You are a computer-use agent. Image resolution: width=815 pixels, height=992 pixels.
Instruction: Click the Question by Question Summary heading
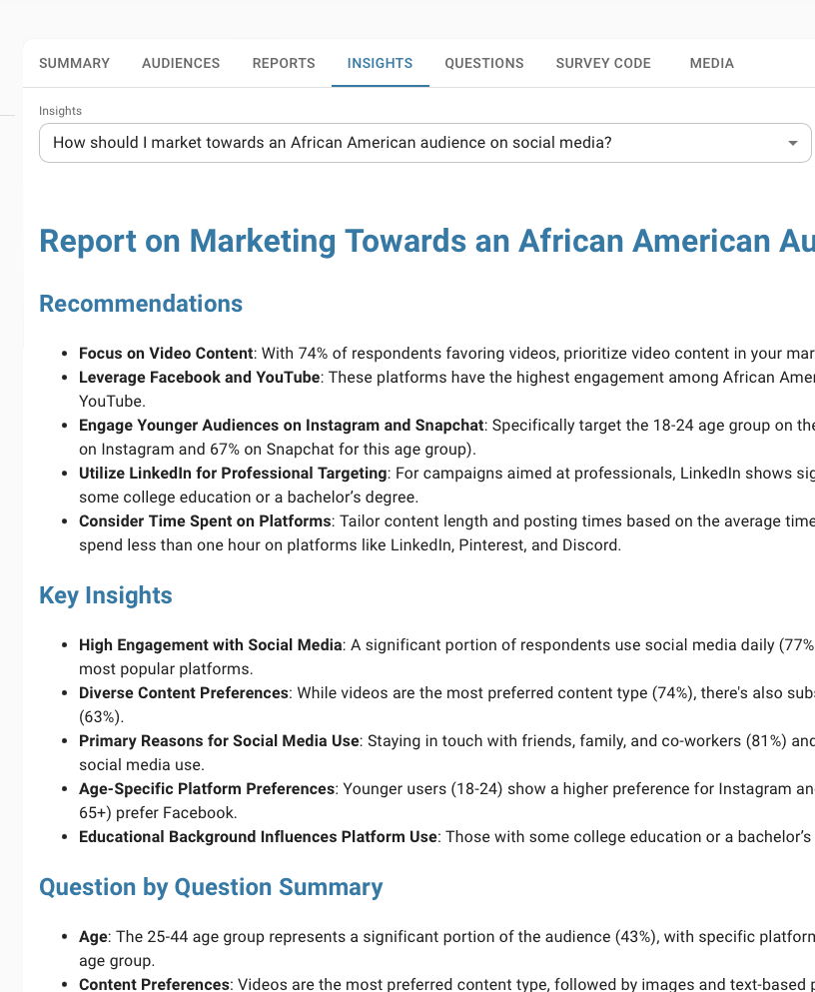click(211, 887)
